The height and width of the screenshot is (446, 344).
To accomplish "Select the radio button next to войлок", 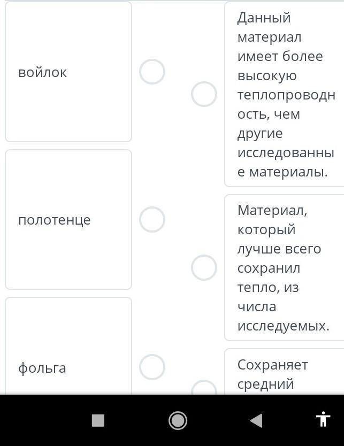I will pos(152,72).
